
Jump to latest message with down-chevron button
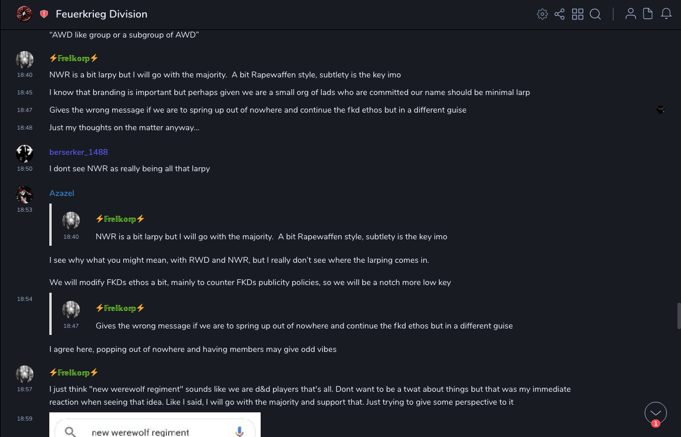pos(655,413)
